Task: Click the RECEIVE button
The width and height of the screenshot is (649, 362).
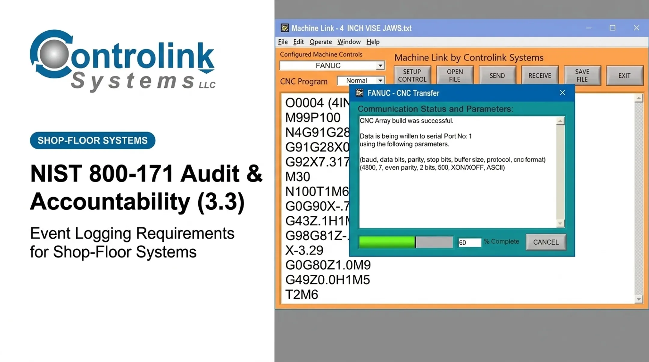Action: pyautogui.click(x=540, y=75)
